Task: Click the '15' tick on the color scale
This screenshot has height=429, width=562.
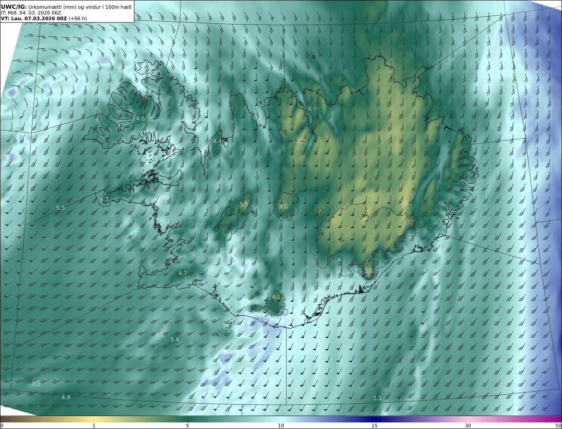Action: [x=375, y=425]
